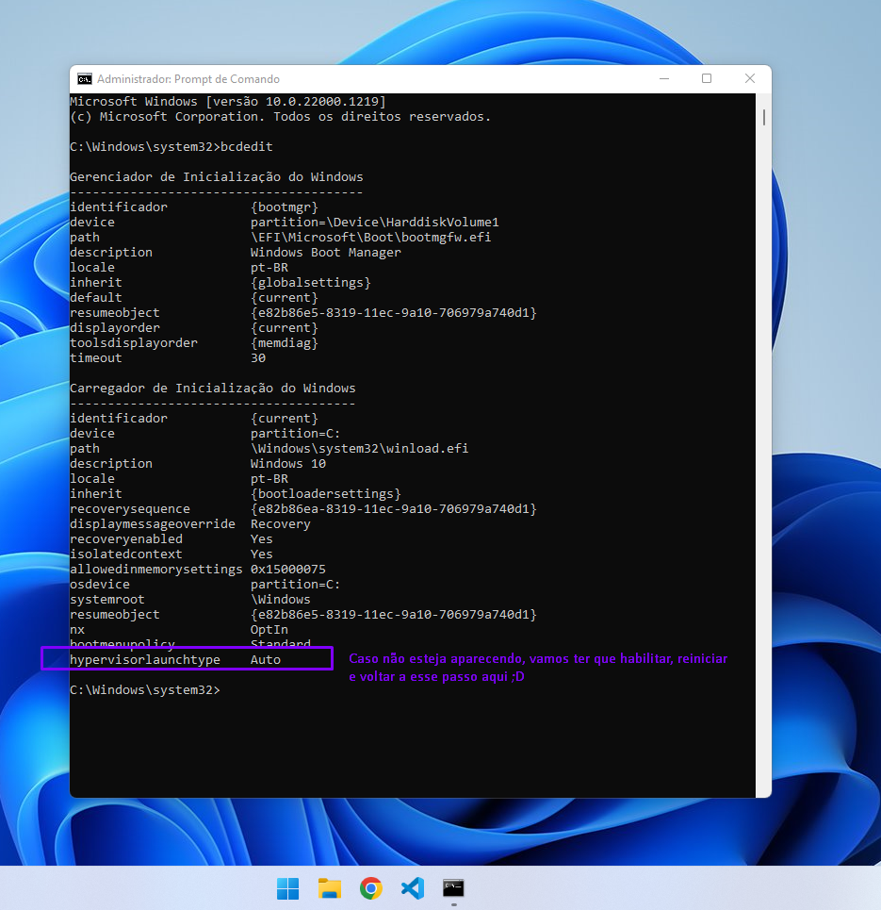
Task: Click the Microsoft Corporation copyright line
Action: click(280, 117)
